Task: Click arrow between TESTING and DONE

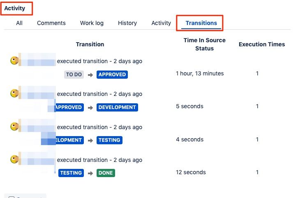Action: point(90,173)
